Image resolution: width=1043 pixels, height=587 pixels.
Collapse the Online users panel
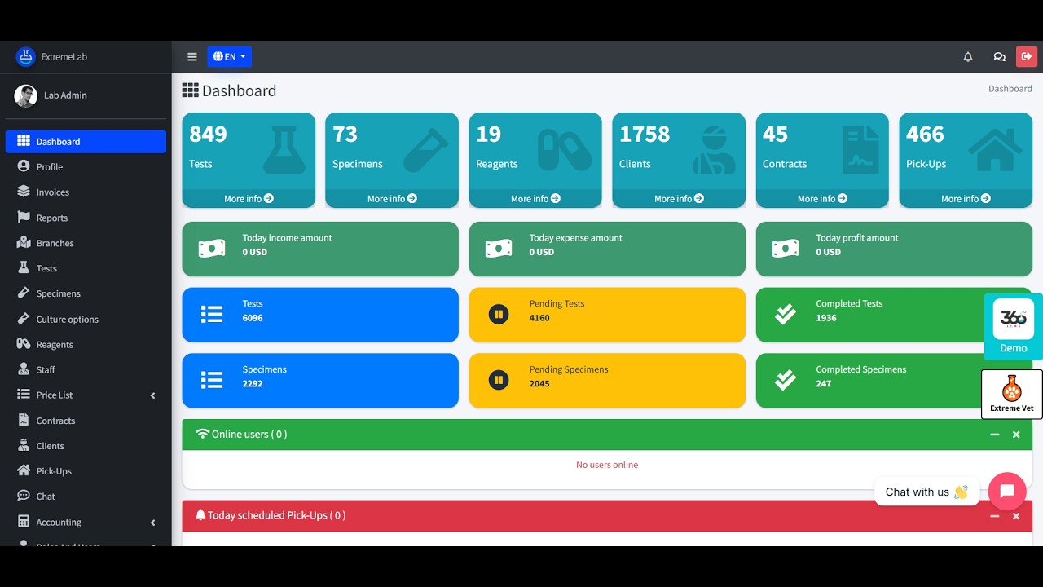(995, 435)
